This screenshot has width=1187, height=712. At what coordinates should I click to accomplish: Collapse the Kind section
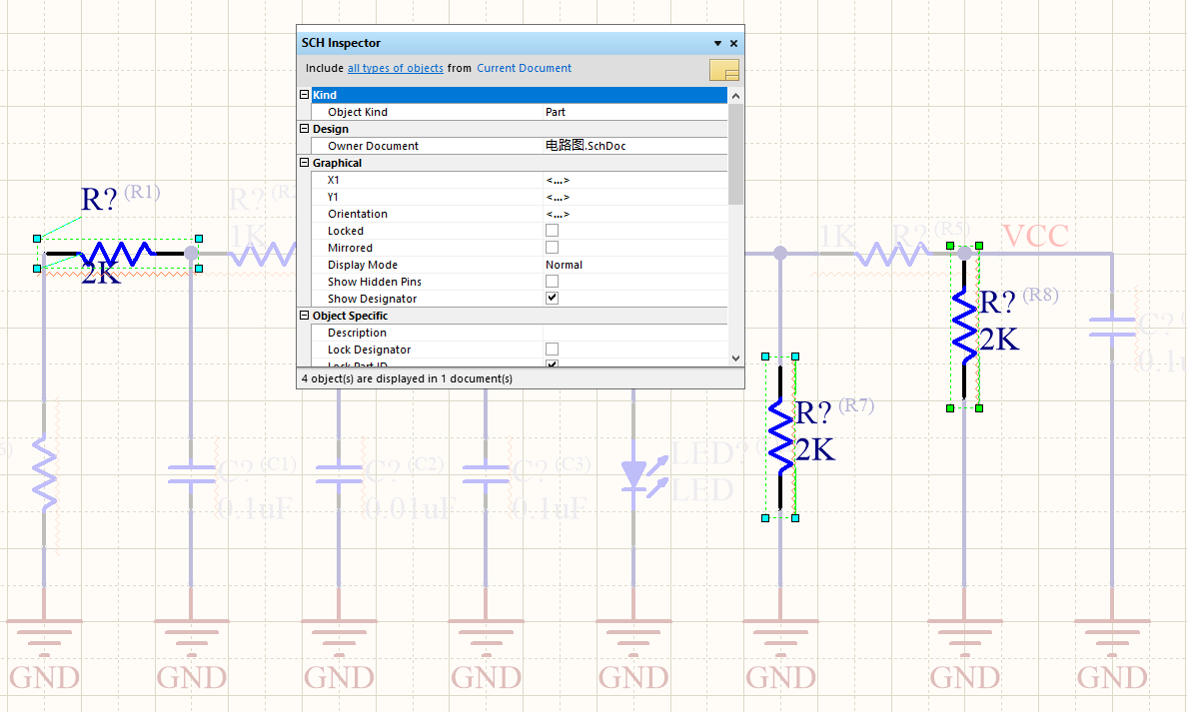tap(305, 95)
